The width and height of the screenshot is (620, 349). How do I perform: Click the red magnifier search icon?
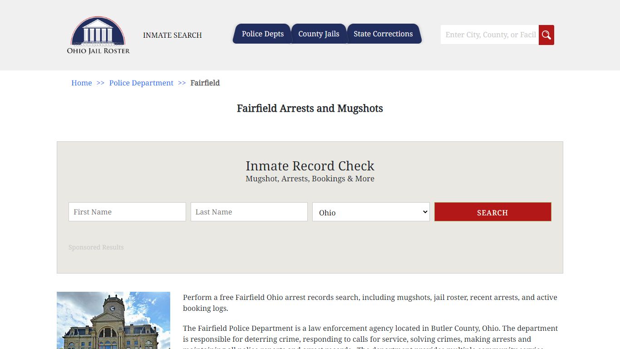click(546, 35)
